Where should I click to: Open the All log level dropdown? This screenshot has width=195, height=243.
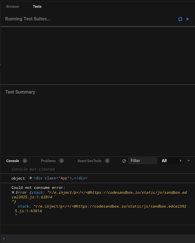coord(171,161)
